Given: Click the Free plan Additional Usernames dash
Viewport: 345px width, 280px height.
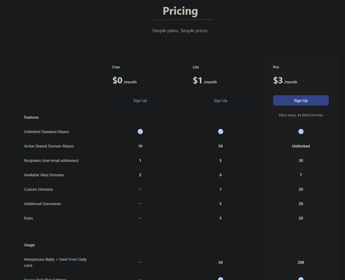Looking at the screenshot, I should 140,204.
